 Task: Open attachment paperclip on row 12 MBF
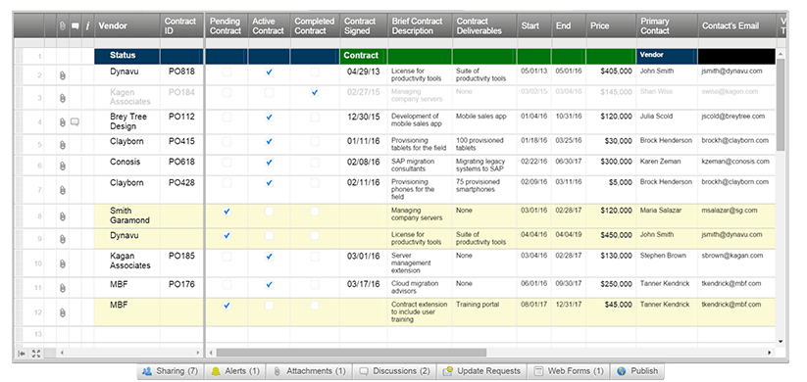63,312
